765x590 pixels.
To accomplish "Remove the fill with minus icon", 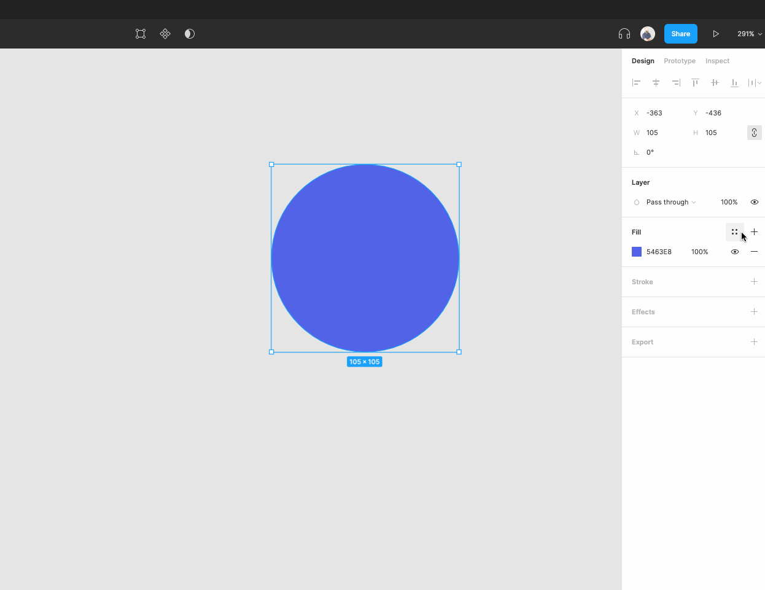I will point(755,252).
